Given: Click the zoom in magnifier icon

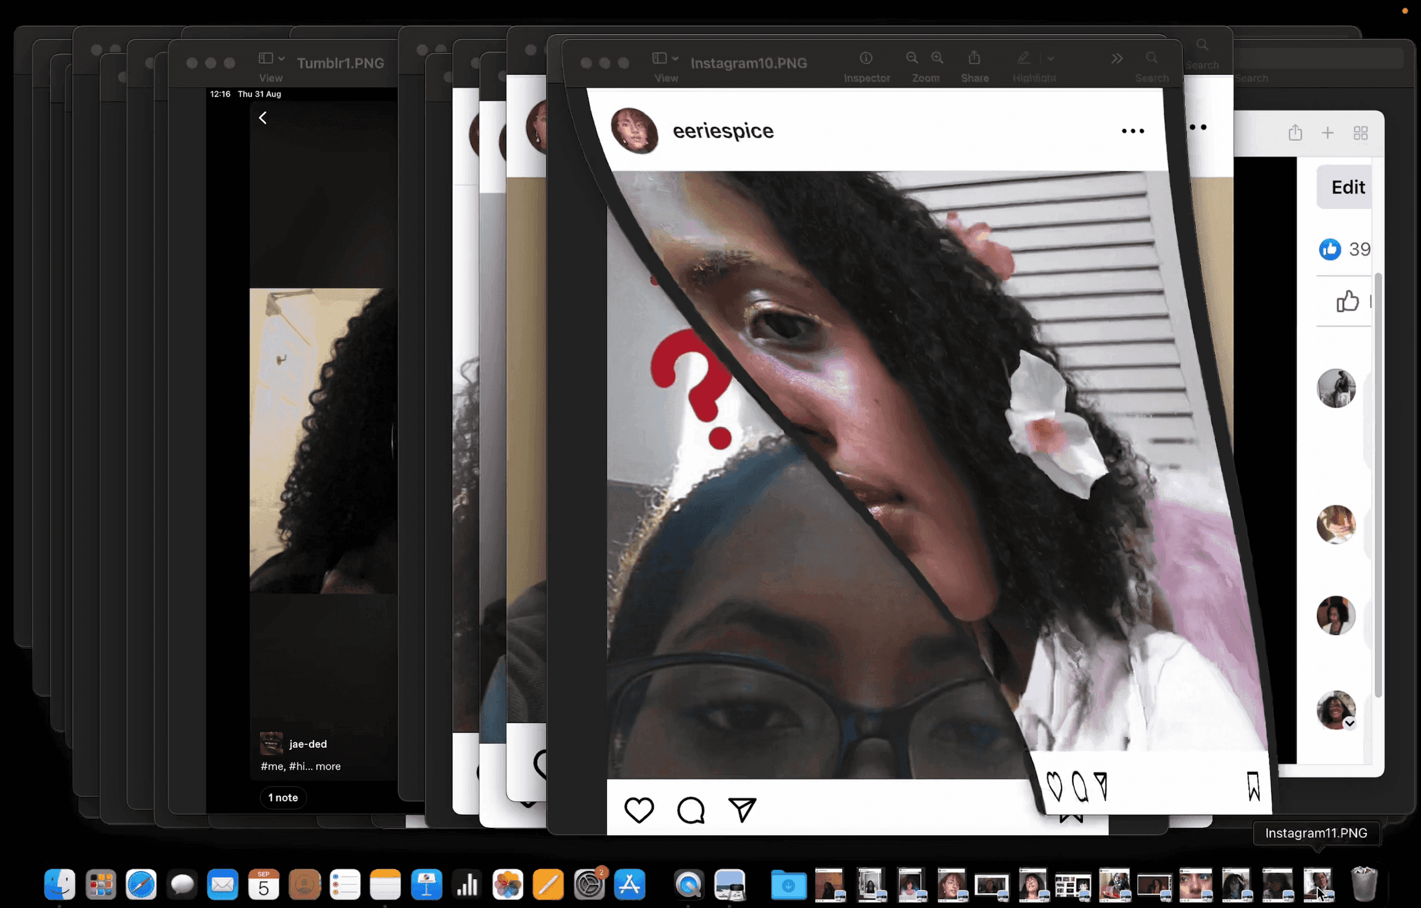Looking at the screenshot, I should coord(937,58).
